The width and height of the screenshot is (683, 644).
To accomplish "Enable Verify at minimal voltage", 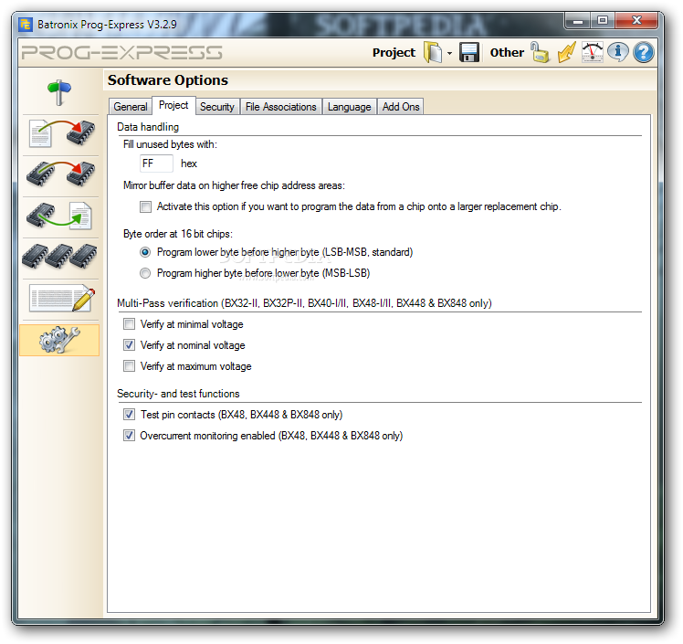I will click(129, 324).
